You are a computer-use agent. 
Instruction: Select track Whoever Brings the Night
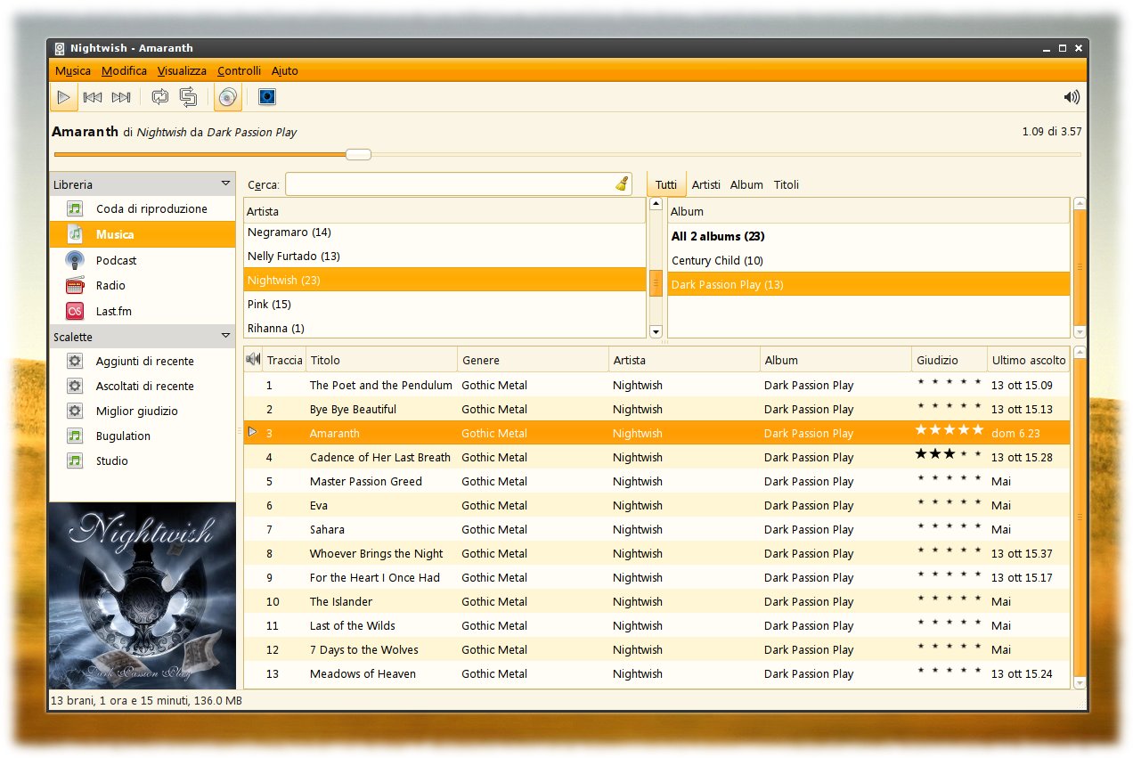[656, 553]
